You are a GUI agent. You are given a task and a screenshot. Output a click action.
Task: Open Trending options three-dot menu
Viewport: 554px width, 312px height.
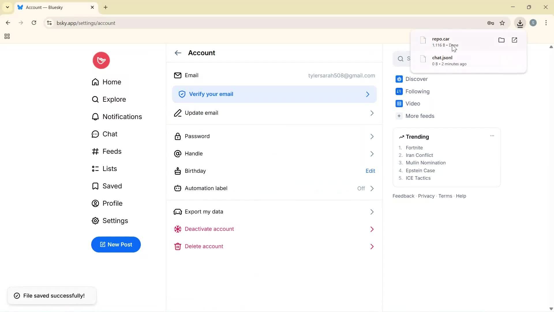[492, 136]
